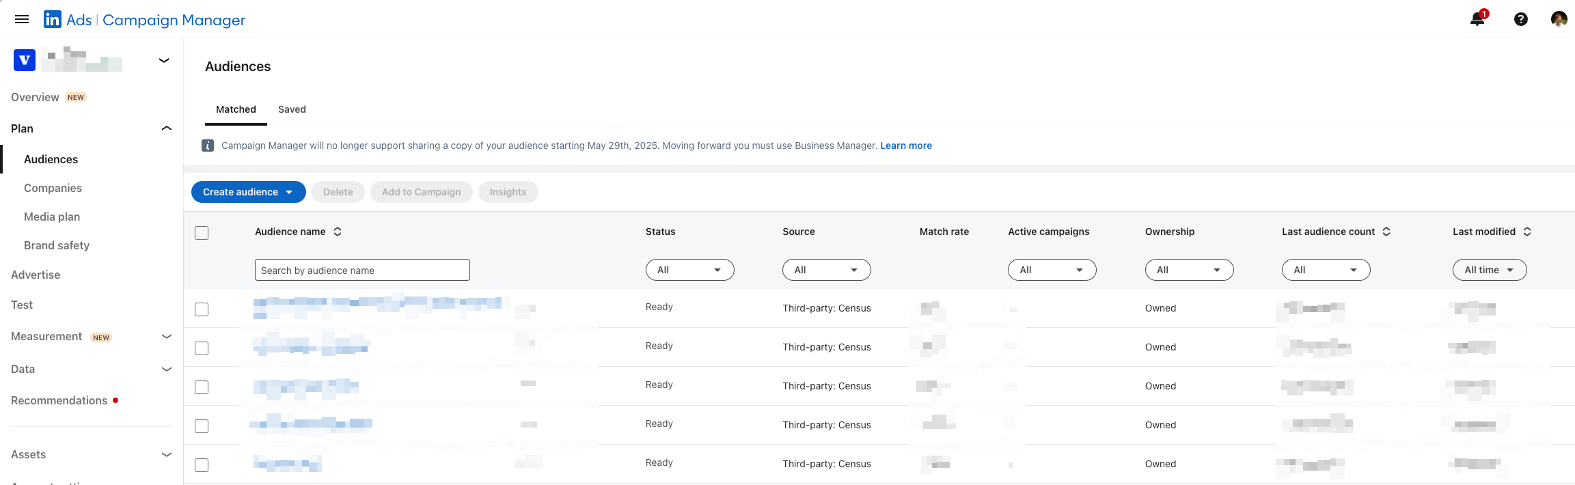Sort by Audience name column arrows
The image size is (1575, 485).
[x=338, y=232]
